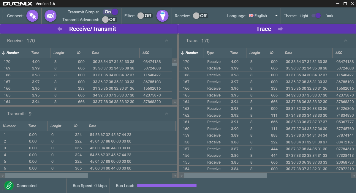
Task: Click left panel scroll right arrow
Action: point(175,175)
